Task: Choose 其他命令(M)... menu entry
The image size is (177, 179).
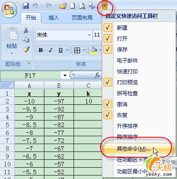Action: click(134, 149)
